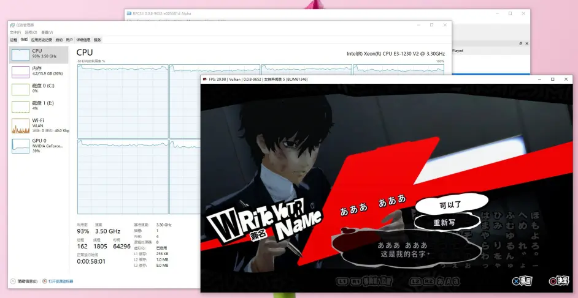This screenshot has height=298, width=578.
Task: Select the 性能 tab in Task Manager
Action: click(24, 39)
